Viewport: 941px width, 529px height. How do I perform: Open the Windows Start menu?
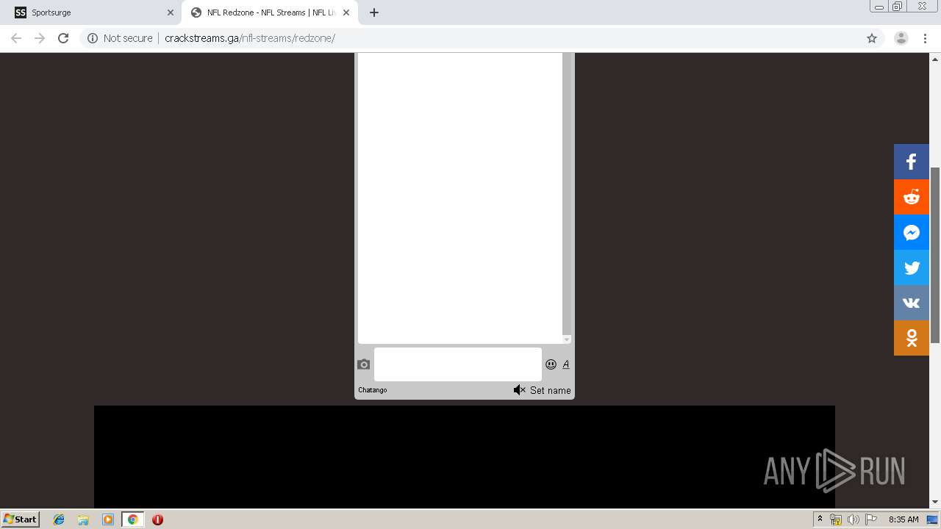pyautogui.click(x=21, y=519)
